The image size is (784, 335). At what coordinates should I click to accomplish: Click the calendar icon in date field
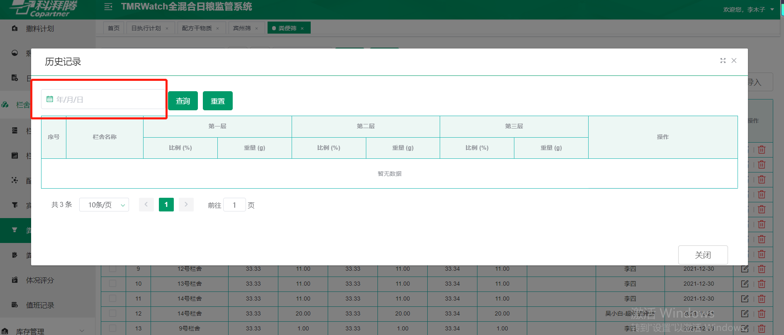(50, 99)
